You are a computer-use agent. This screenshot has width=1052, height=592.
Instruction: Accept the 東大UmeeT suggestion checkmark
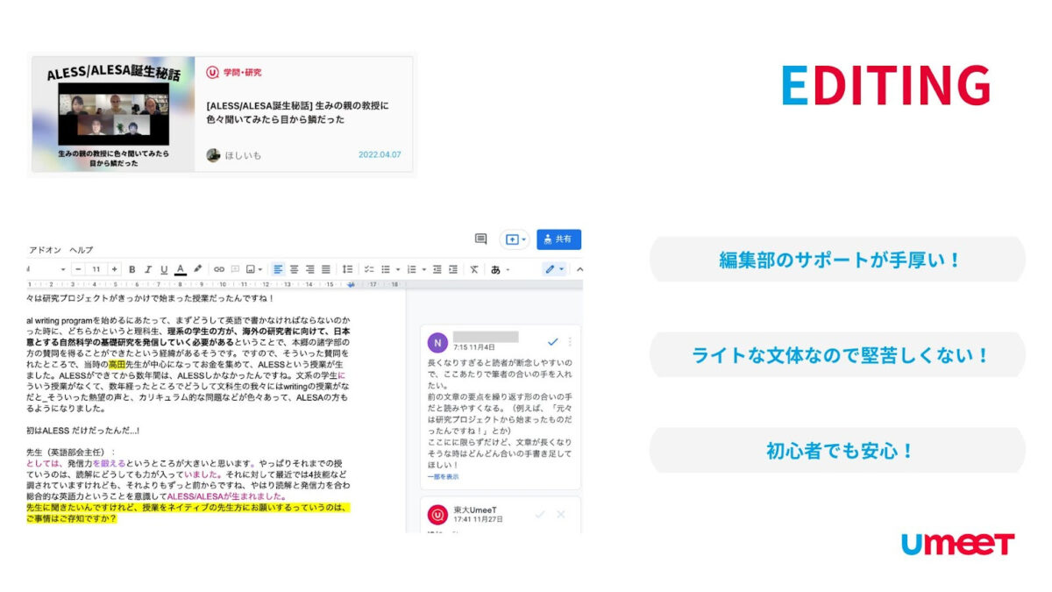tap(539, 514)
